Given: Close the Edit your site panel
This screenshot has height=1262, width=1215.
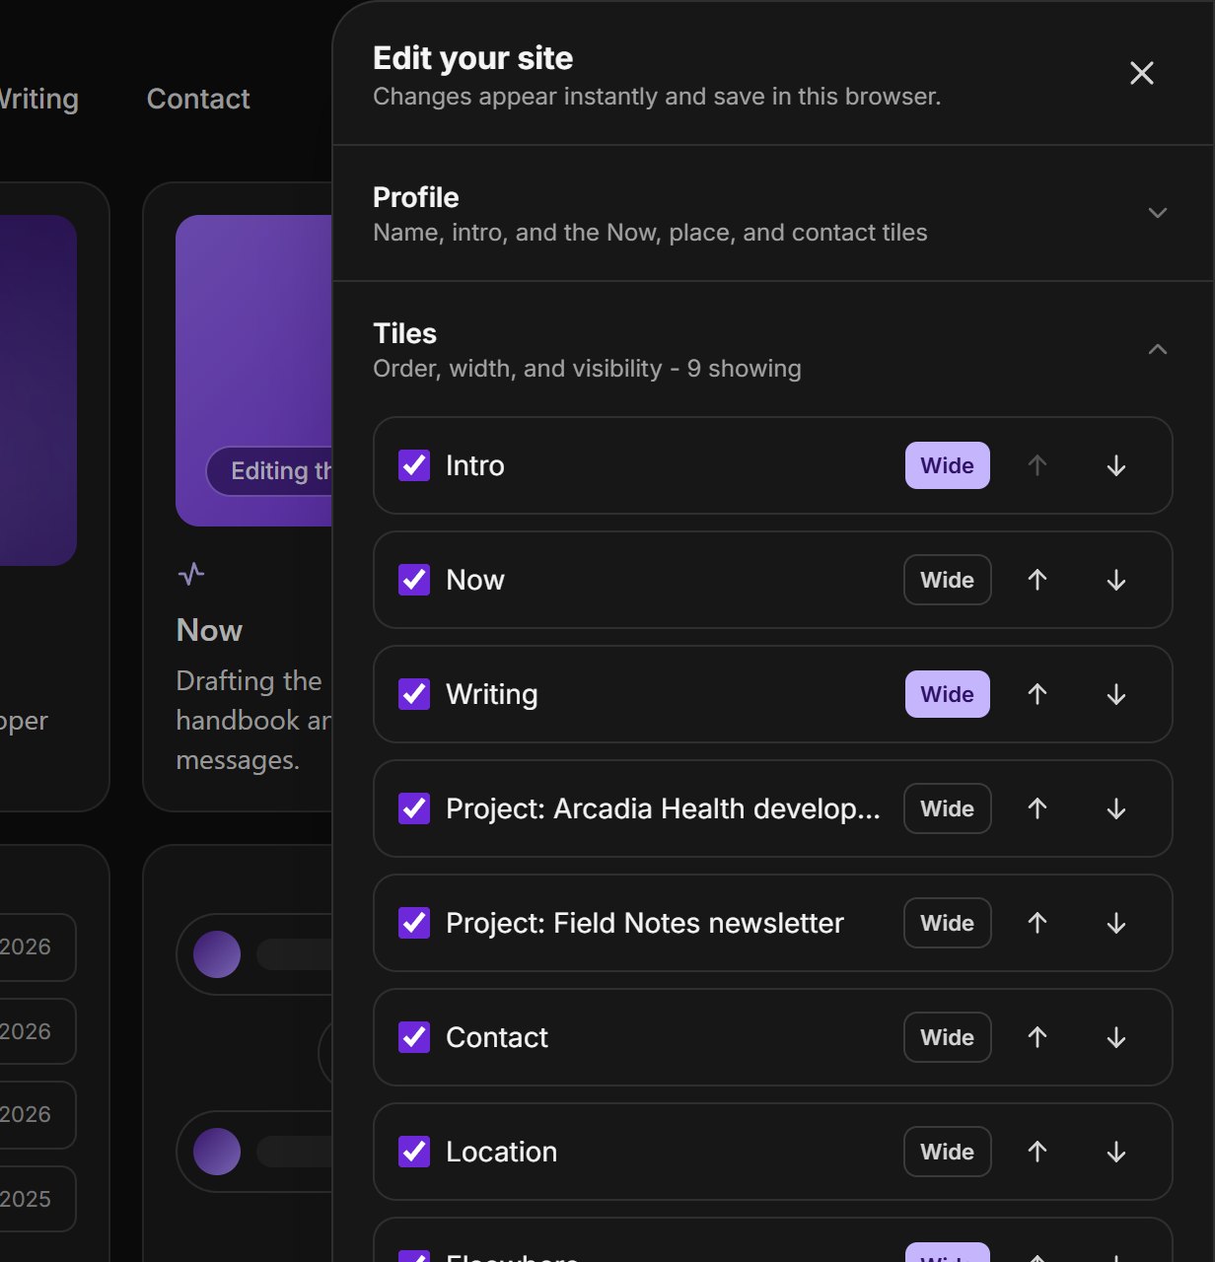Looking at the screenshot, I should click(1141, 73).
